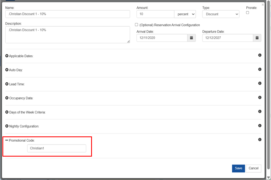Enable the Prorate checkbox
The width and height of the screenshot is (271, 180).
tap(248, 13)
